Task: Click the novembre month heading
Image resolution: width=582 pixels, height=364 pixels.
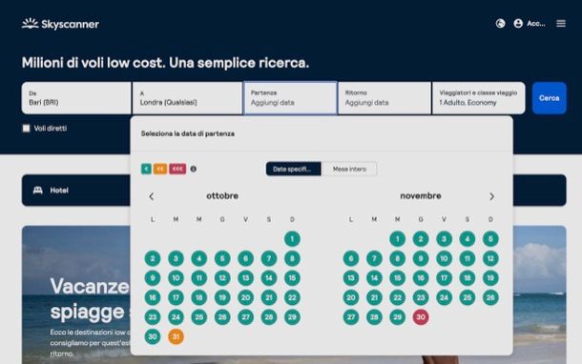Action: pyautogui.click(x=421, y=195)
